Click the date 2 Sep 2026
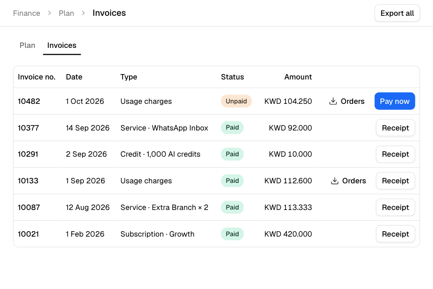This screenshot has width=433, height=289. coord(86,154)
